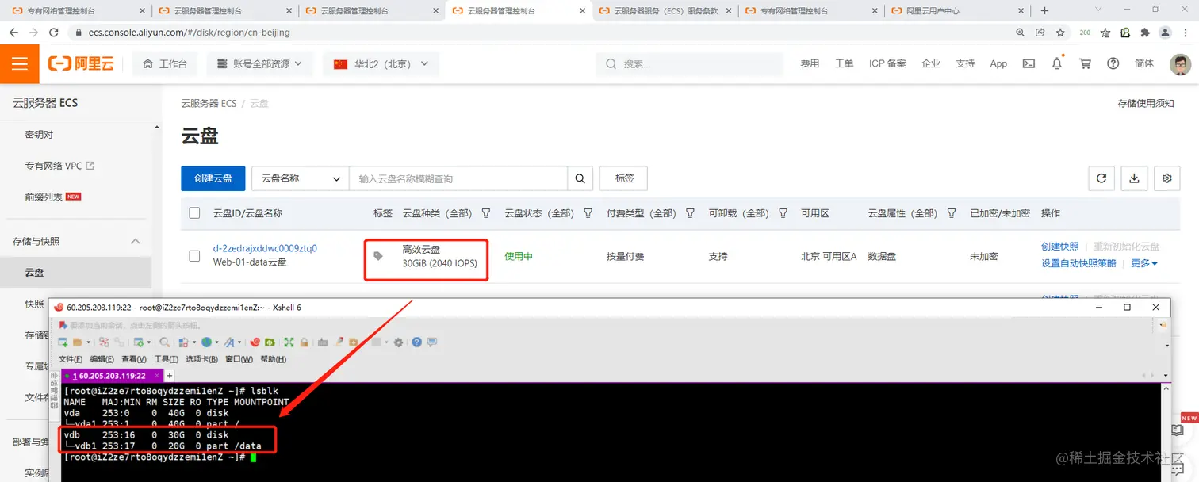Open 窗口(W) menu in Xshell
The width and height of the screenshot is (1199, 482).
(239, 359)
